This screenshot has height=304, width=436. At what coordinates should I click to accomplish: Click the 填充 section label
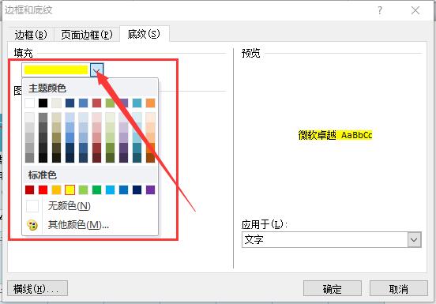tap(24, 53)
